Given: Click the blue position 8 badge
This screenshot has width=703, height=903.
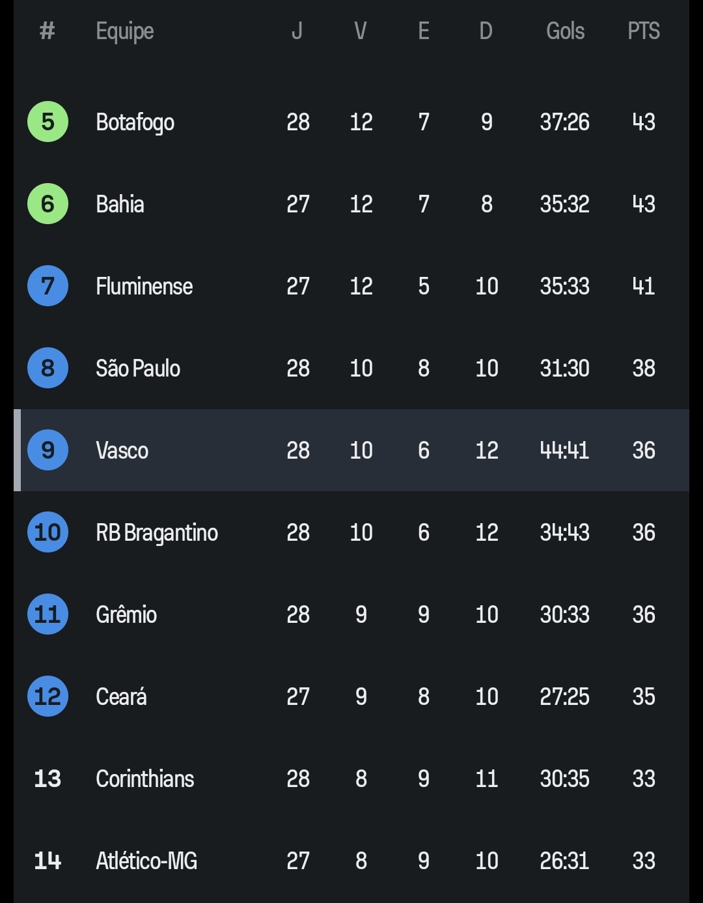Looking at the screenshot, I should (x=48, y=368).
